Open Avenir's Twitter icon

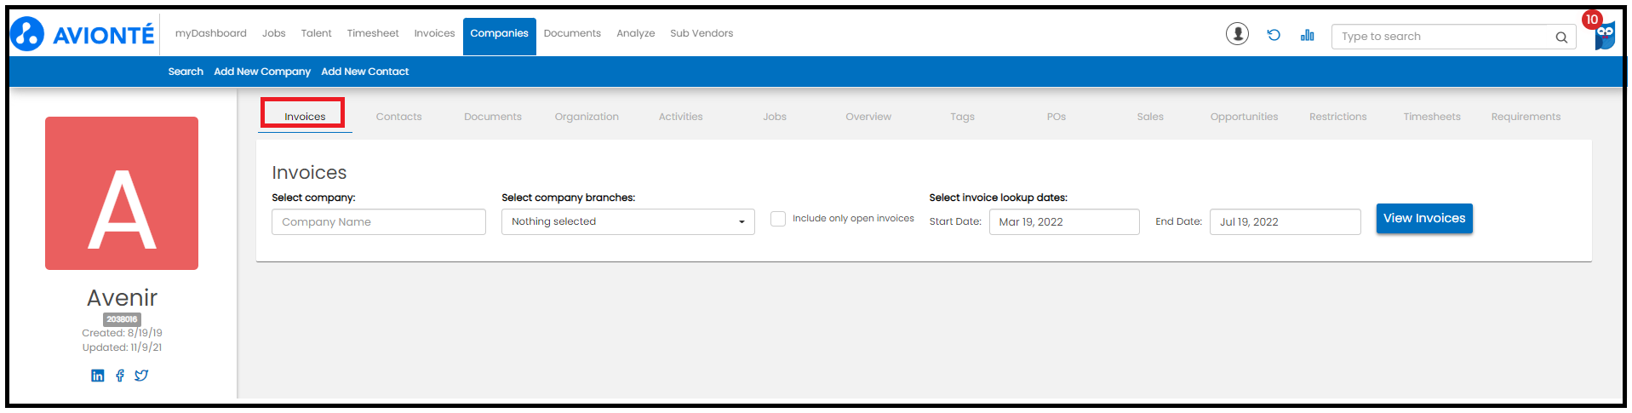point(141,376)
